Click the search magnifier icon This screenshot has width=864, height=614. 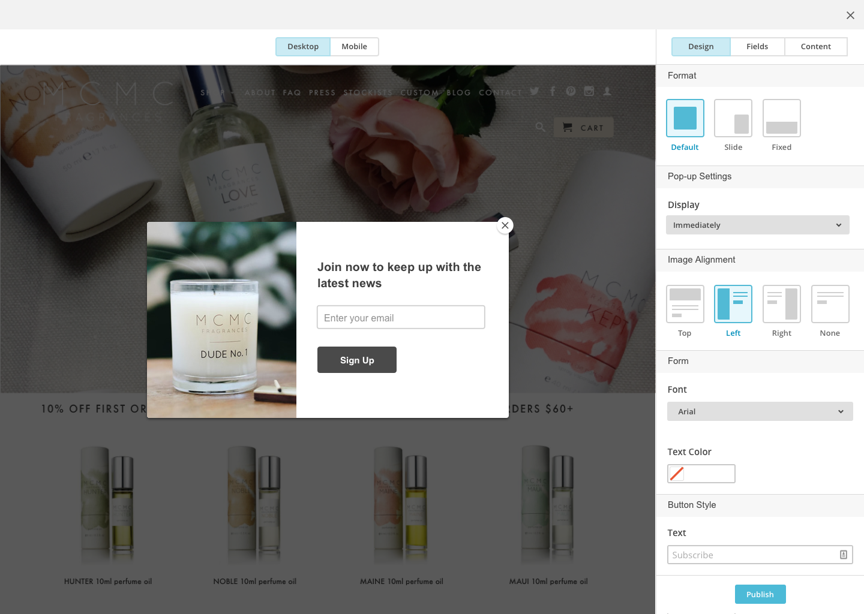[x=540, y=127]
